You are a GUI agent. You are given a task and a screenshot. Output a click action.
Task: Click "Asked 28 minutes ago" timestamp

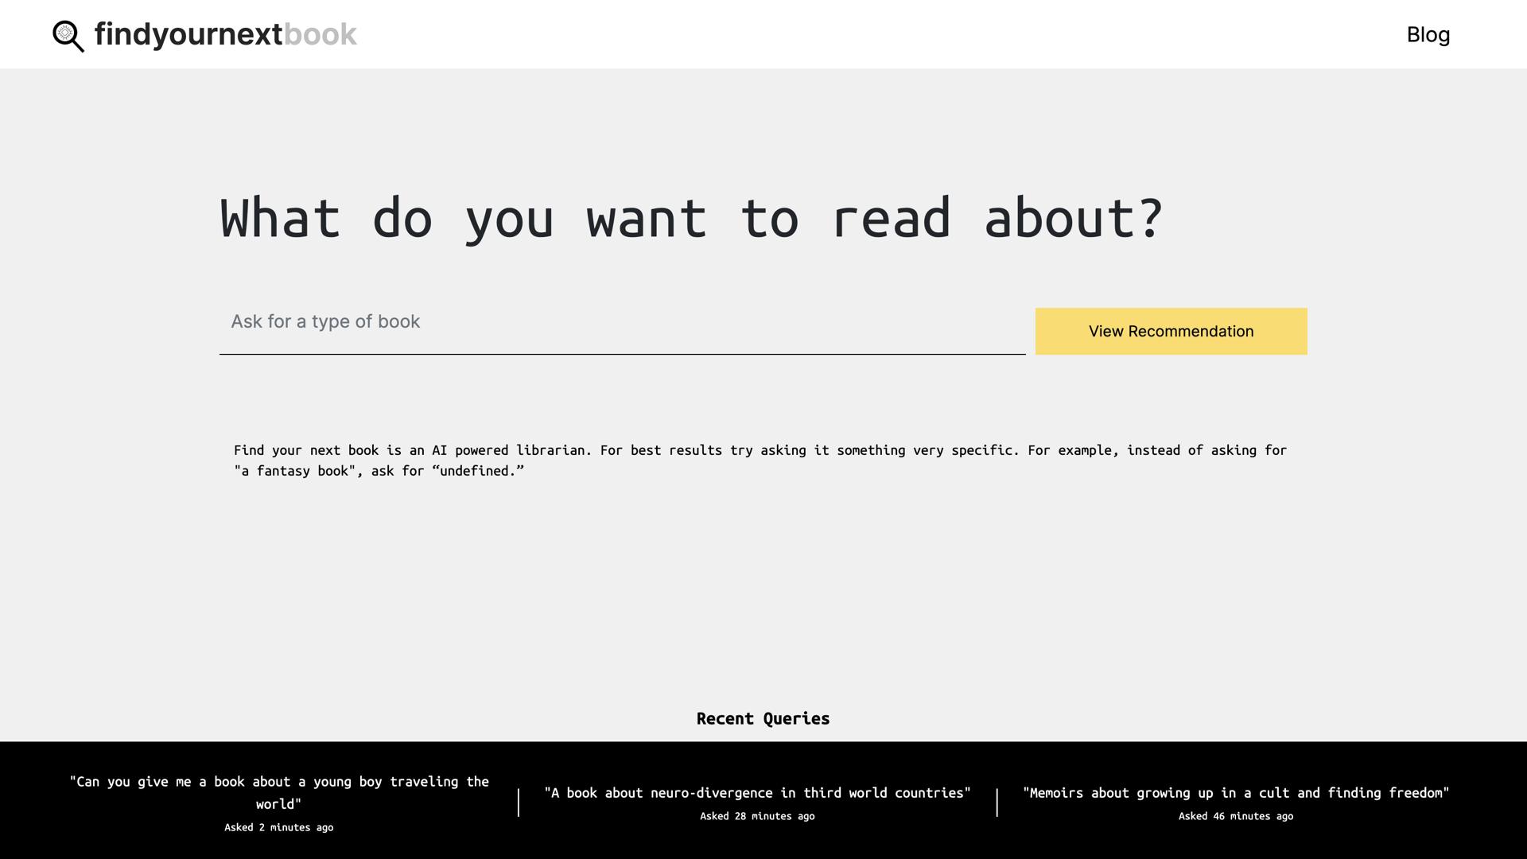pos(757,816)
